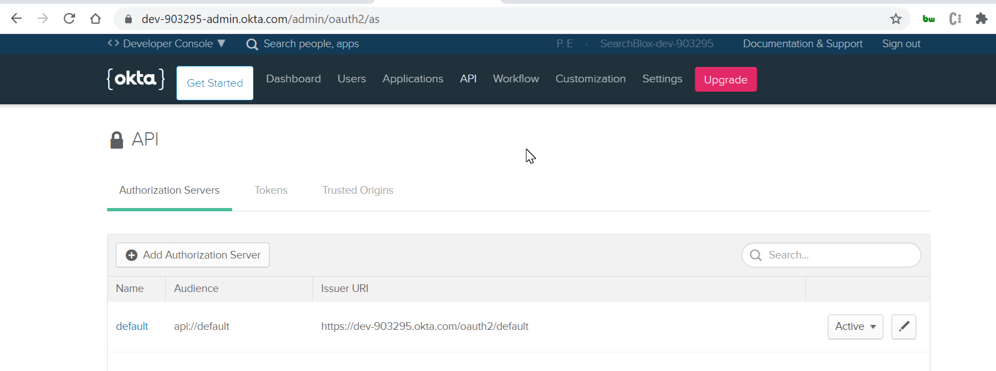This screenshot has width=996, height=371.
Task: Open the Active status dropdown
Action: [855, 327]
